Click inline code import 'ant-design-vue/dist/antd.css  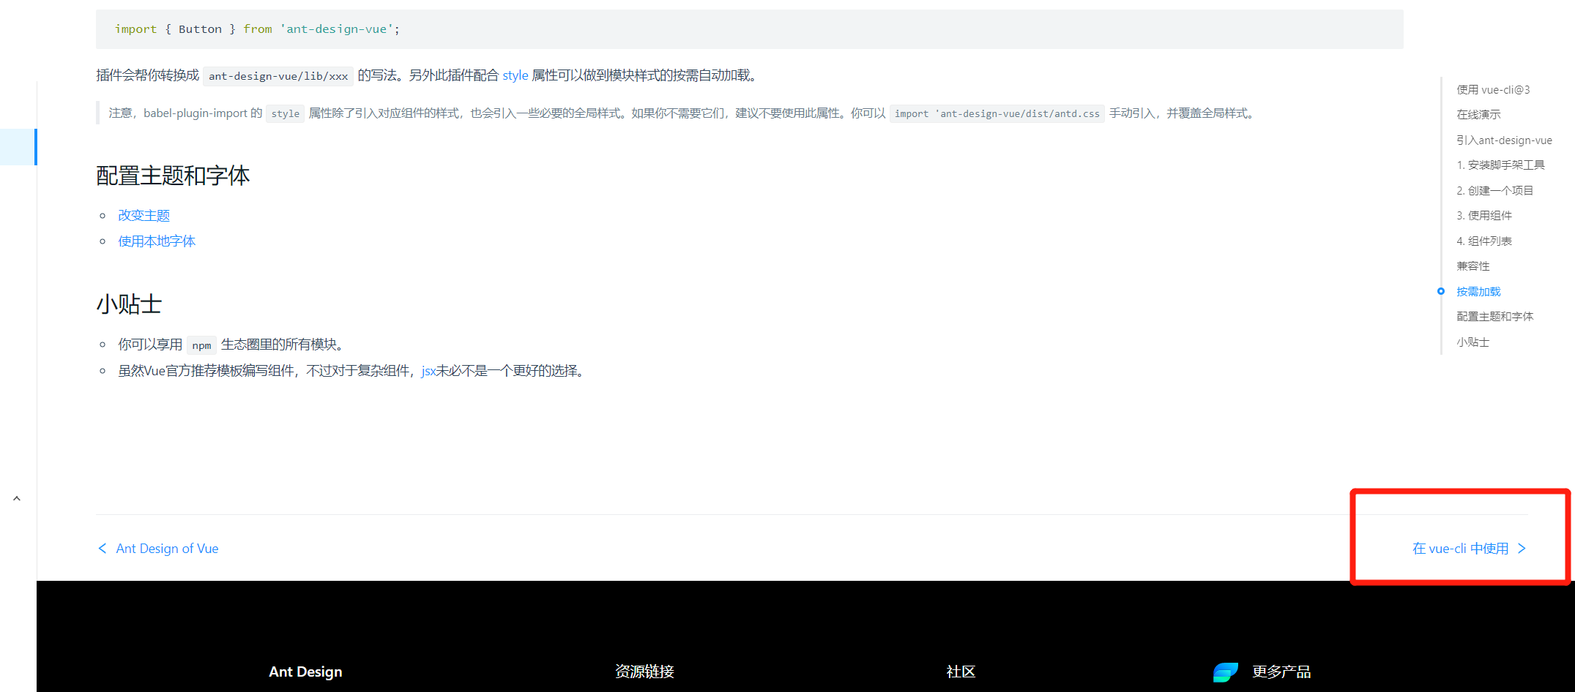pos(997,113)
